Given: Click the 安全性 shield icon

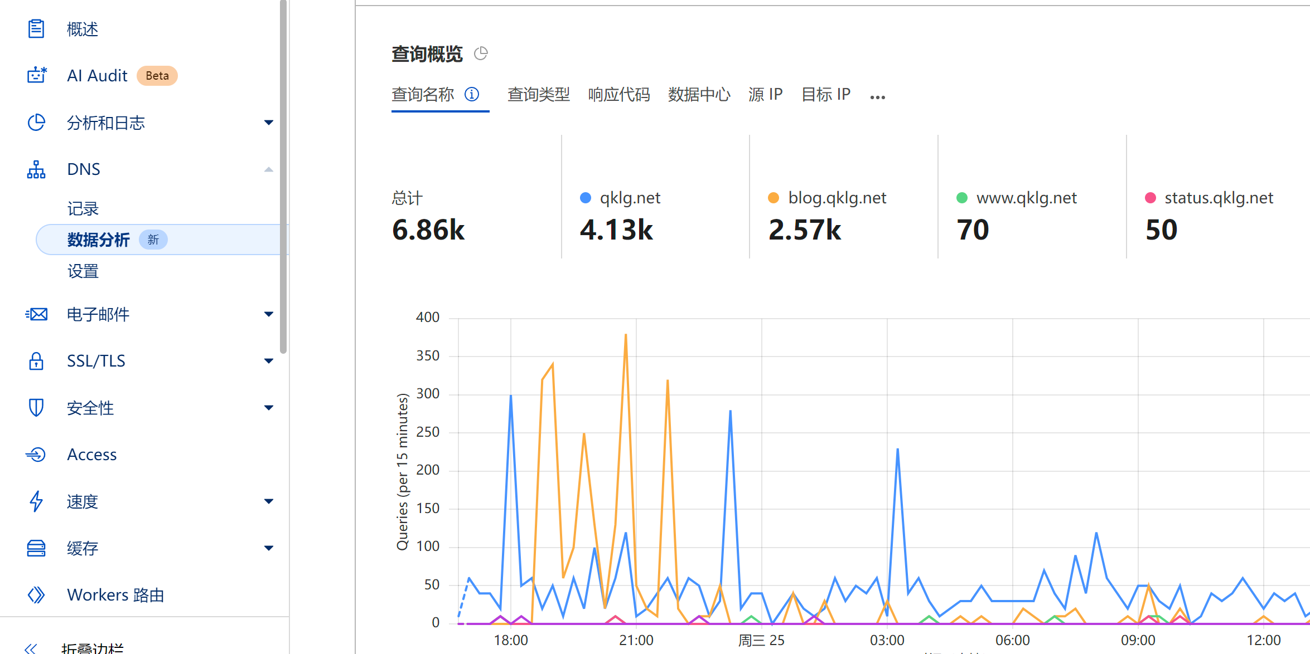Looking at the screenshot, I should click(36, 408).
